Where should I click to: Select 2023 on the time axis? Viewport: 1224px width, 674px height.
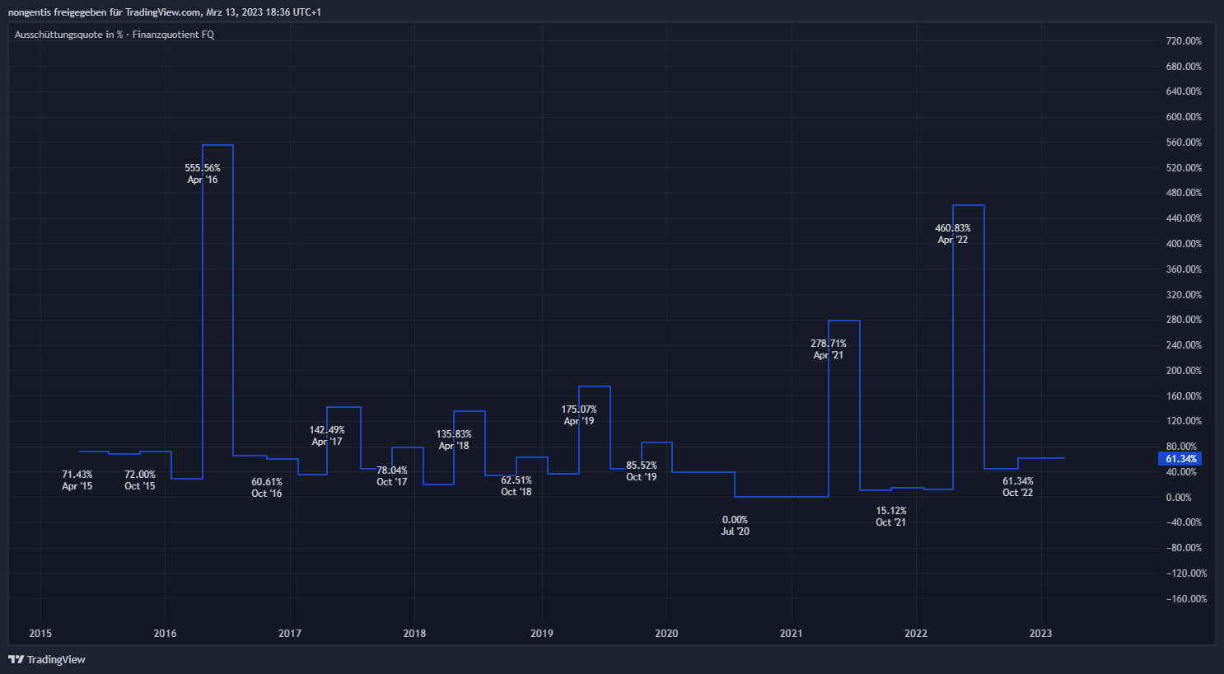(1040, 634)
